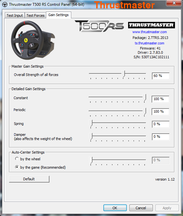The height and width of the screenshot is (216, 183).
Task: Click the Constant gain slider thumb
Action: tap(144, 98)
